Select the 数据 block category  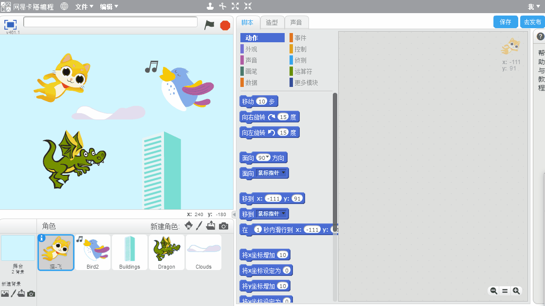[x=262, y=82]
